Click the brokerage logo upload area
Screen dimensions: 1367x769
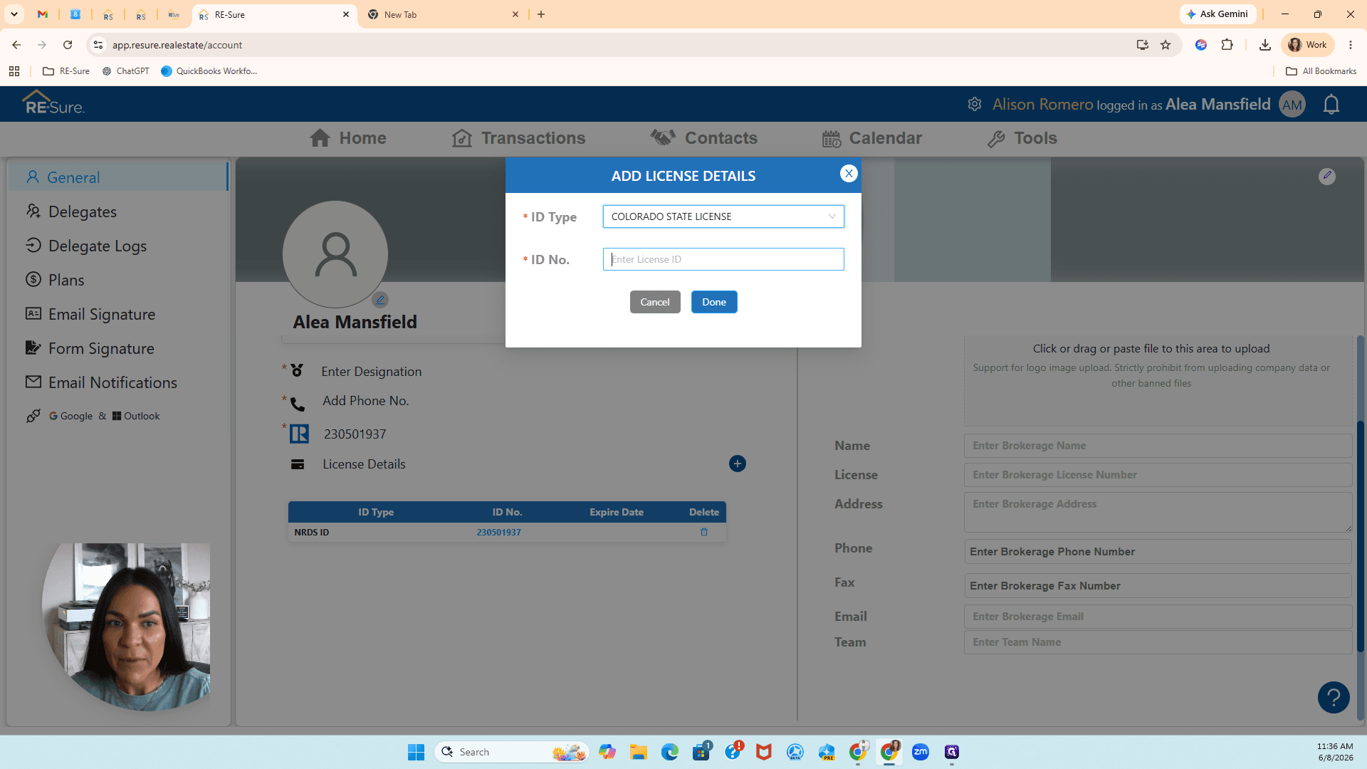(x=1158, y=380)
